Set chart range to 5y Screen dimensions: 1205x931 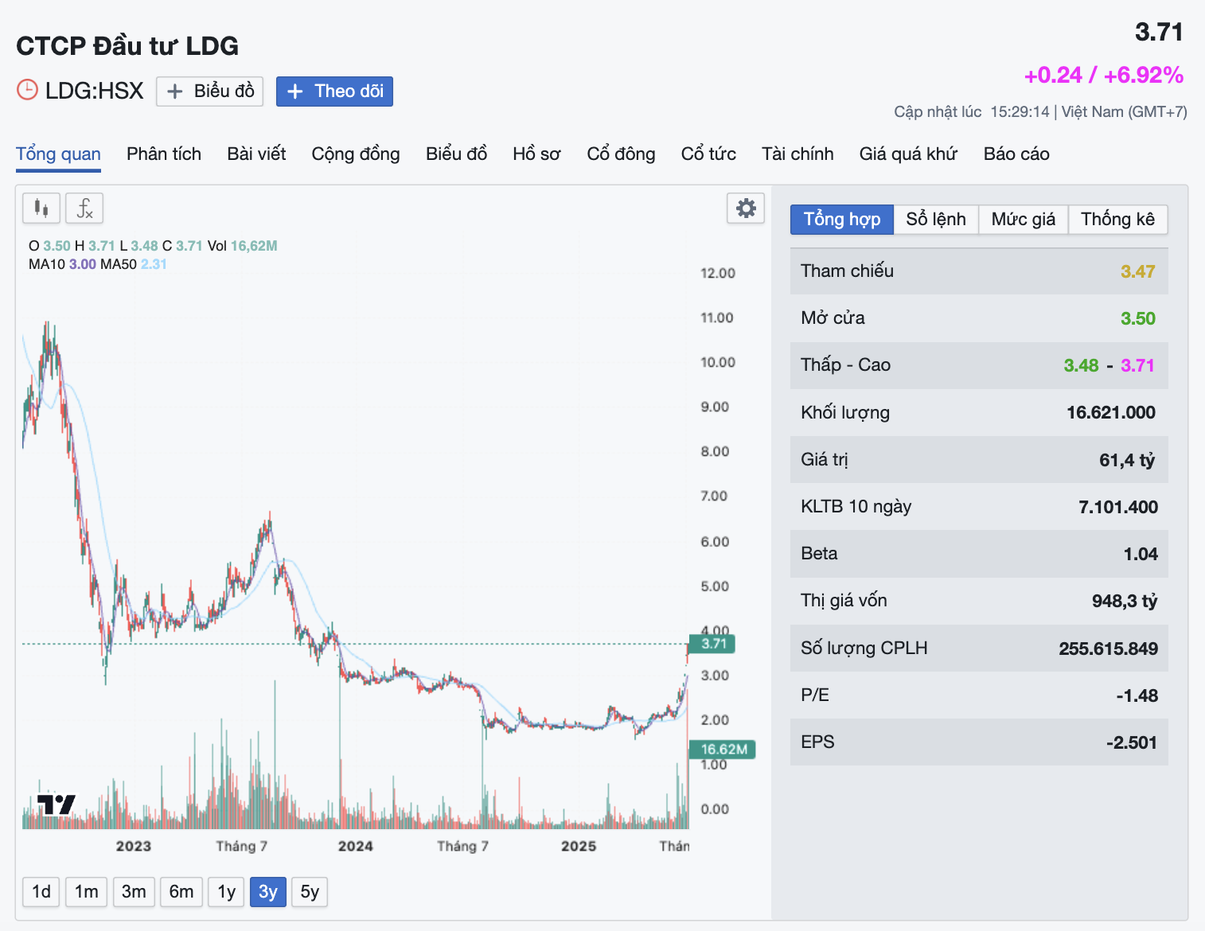click(x=310, y=892)
